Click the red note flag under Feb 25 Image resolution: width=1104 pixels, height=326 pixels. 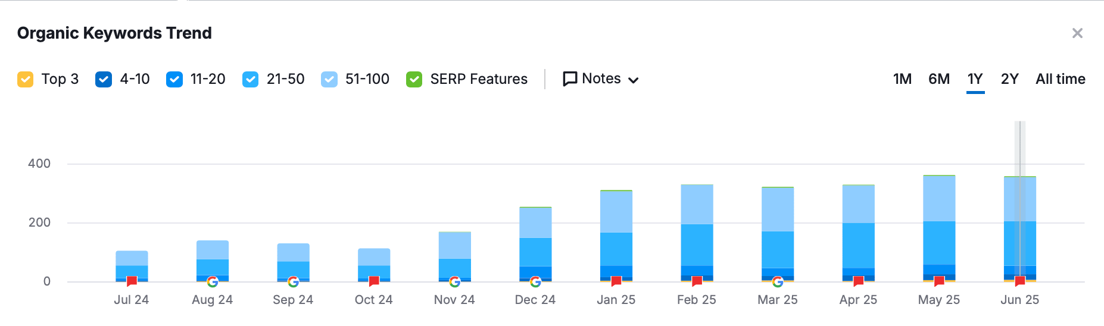click(697, 281)
